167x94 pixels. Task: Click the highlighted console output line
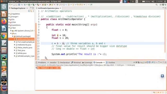[49, 68]
